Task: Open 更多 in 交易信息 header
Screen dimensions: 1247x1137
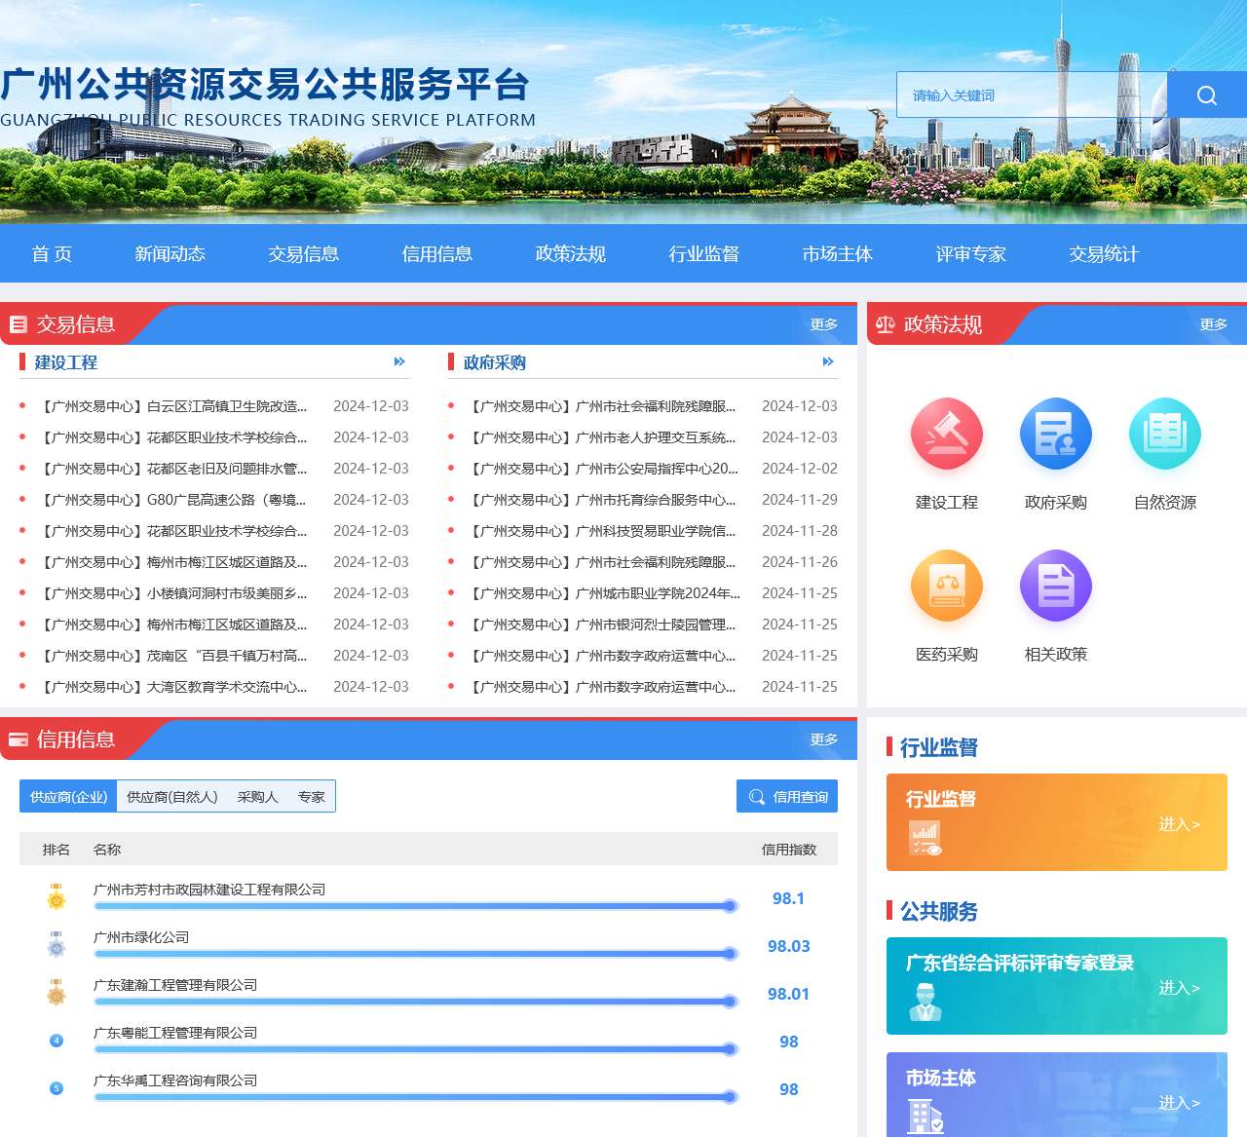Action: pyautogui.click(x=823, y=324)
